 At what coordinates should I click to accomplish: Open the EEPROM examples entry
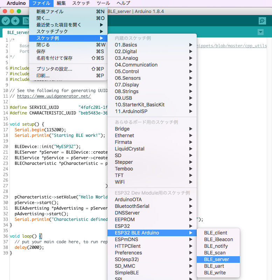coord(152,219)
